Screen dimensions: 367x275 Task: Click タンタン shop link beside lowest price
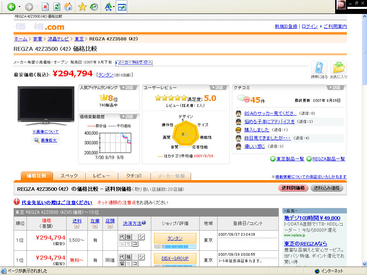[106, 74]
